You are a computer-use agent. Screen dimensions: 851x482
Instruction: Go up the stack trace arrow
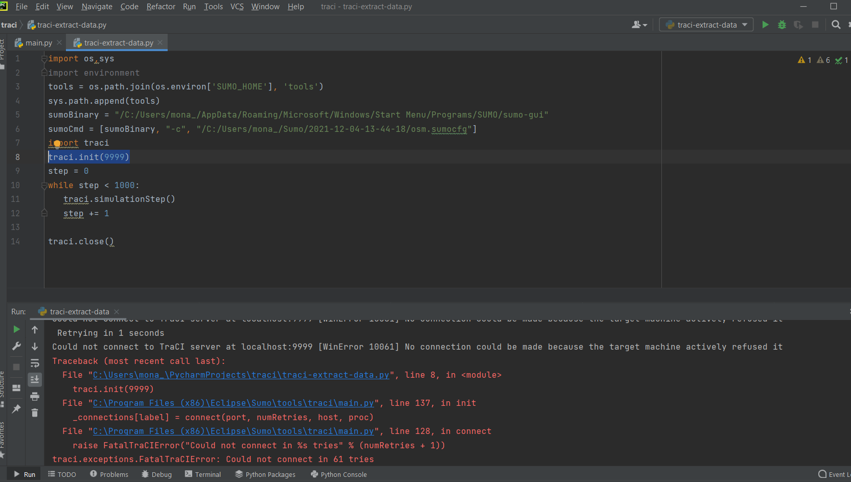(x=35, y=330)
